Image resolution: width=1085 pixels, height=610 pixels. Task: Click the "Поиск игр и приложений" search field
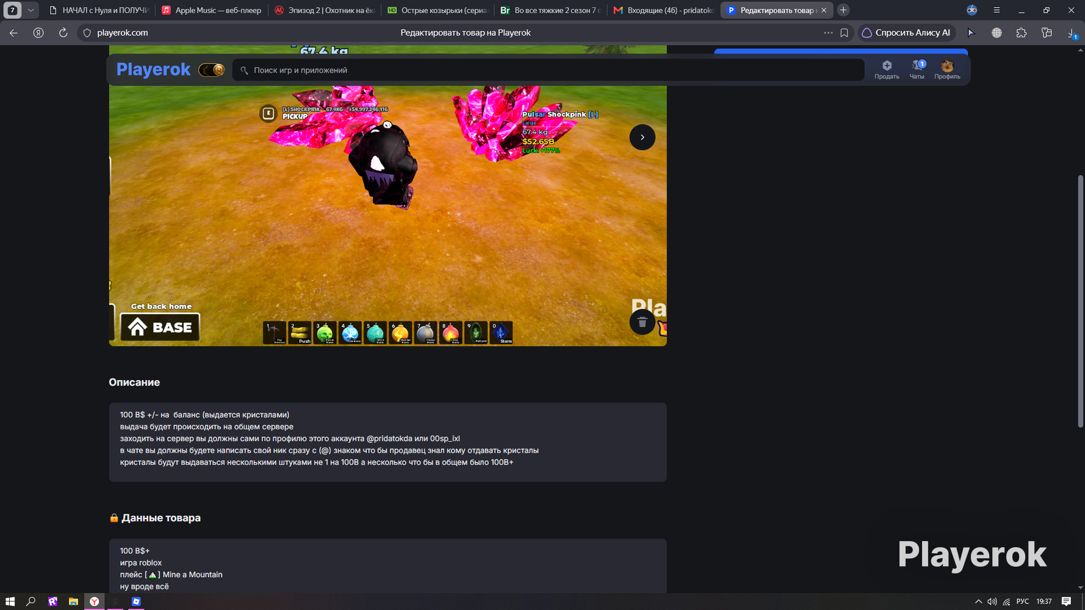tap(548, 70)
